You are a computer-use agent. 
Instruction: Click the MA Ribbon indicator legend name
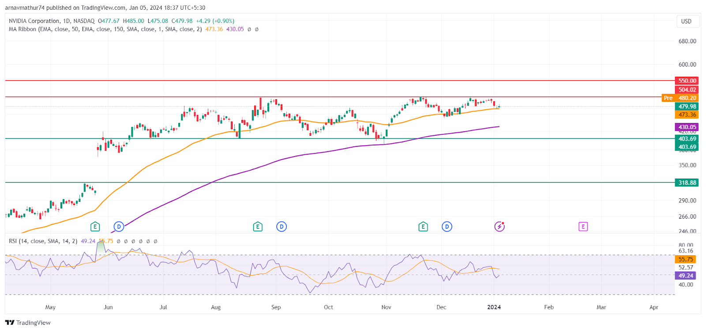[105, 29]
